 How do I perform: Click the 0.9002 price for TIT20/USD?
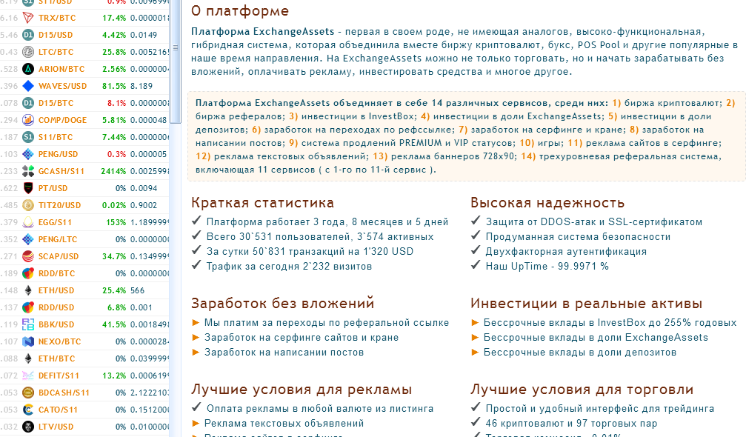point(144,205)
